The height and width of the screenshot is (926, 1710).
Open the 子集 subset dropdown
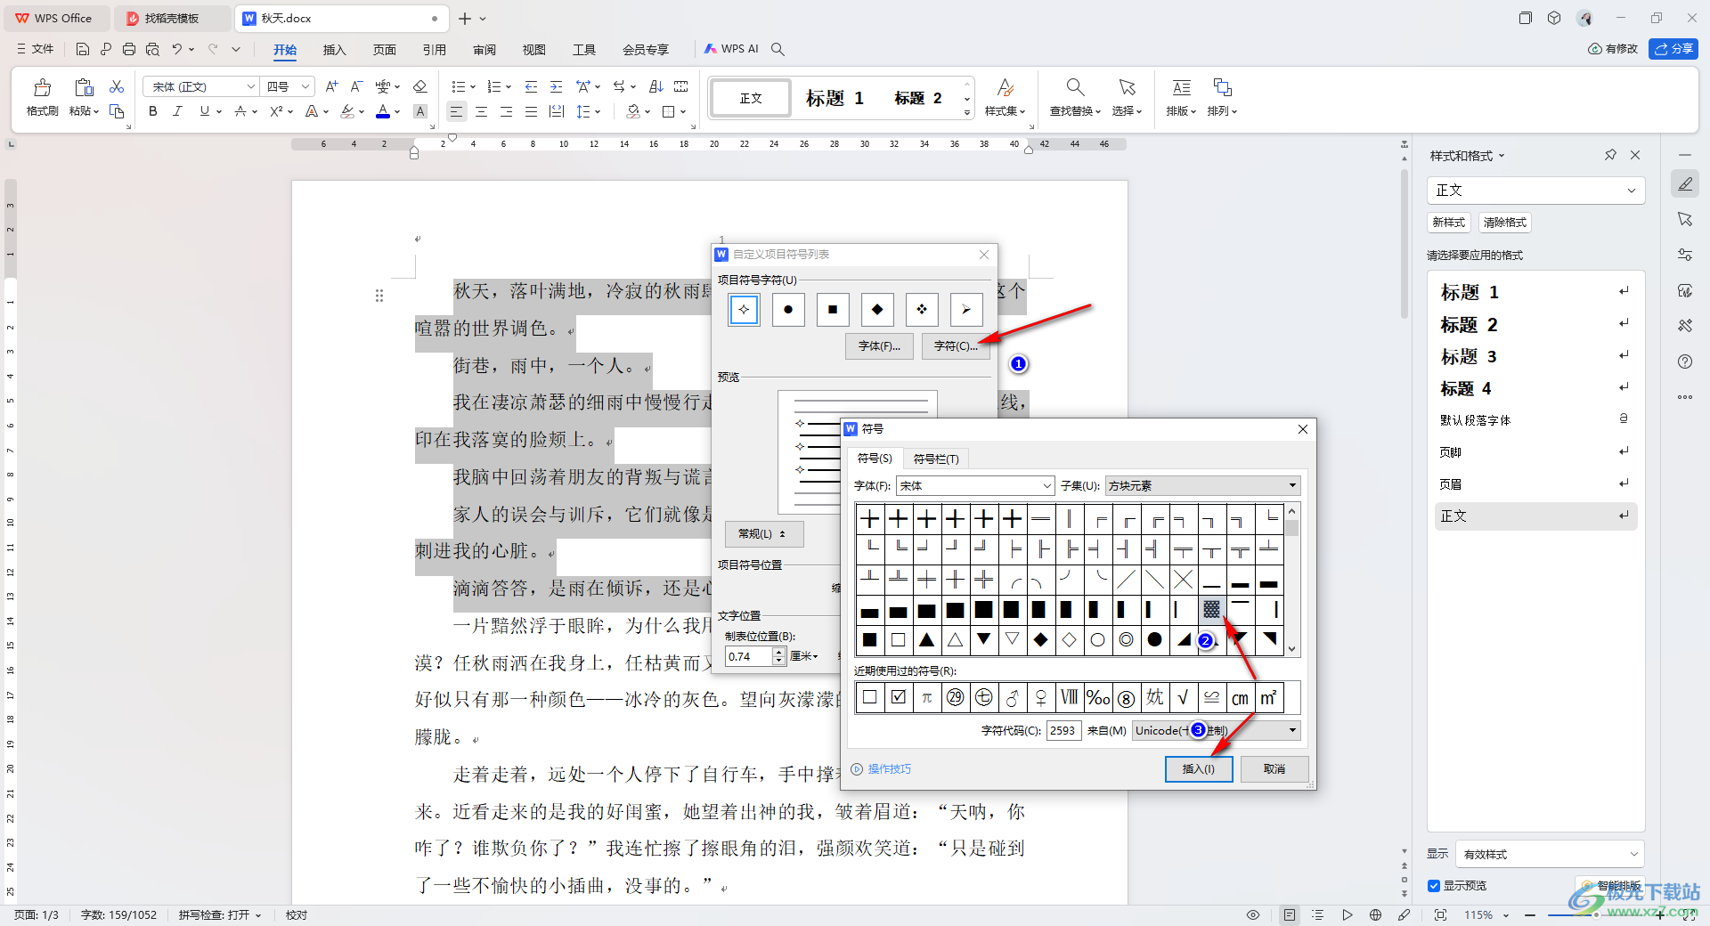click(1202, 485)
